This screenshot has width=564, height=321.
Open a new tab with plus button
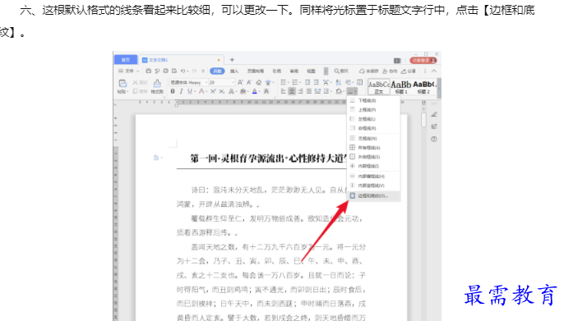232,60
